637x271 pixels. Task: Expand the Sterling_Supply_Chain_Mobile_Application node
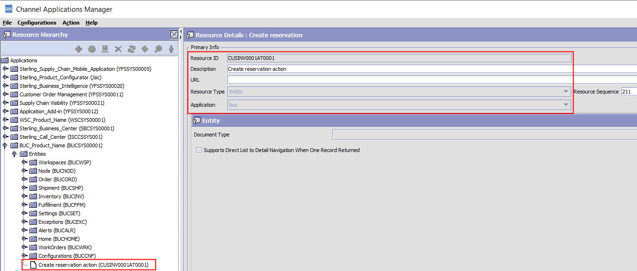coord(5,69)
